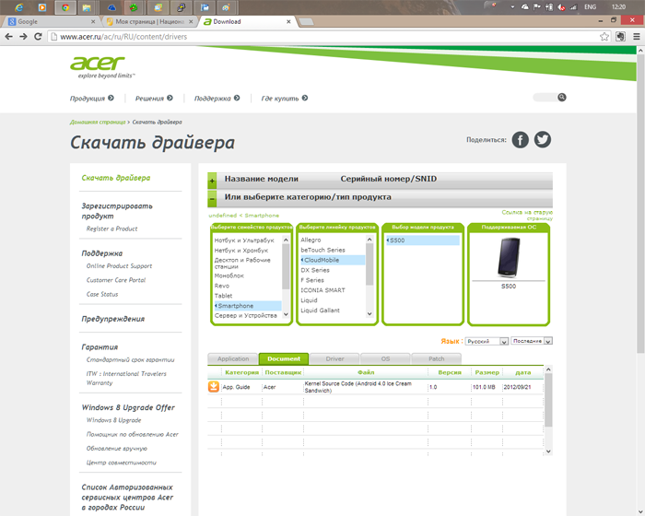
Task: Open the Последние dropdown
Action: [532, 341]
